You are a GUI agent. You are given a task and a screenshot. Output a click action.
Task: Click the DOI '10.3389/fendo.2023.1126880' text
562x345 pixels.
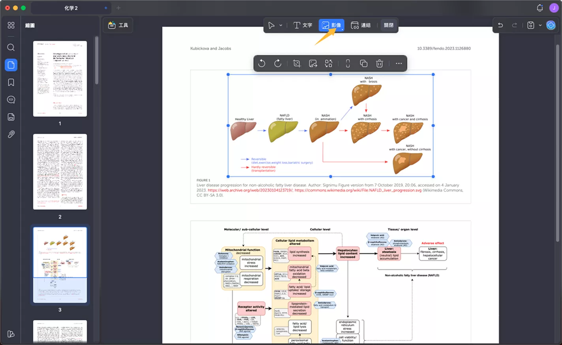444,48
